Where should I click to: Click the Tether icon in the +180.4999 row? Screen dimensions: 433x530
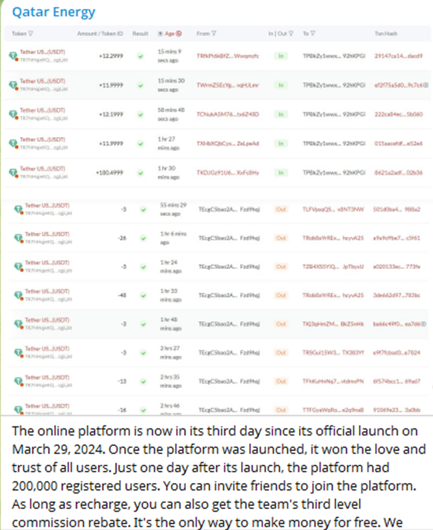[13, 173]
